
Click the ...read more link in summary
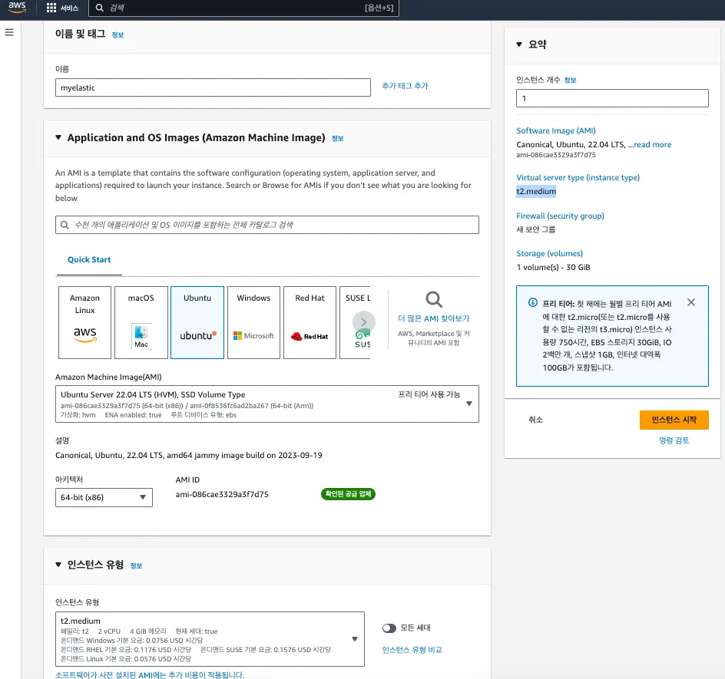tap(652, 144)
